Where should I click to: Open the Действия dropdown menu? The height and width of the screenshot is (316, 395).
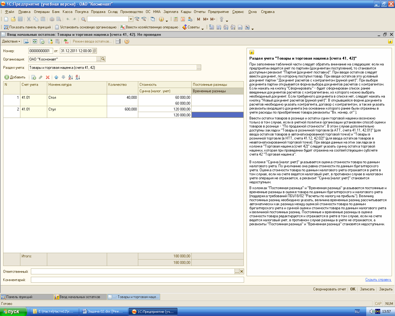pyautogui.click(x=11, y=41)
